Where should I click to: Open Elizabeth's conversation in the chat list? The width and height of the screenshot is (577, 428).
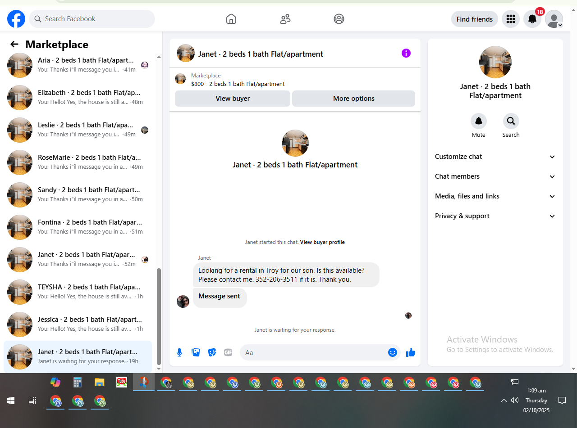click(78, 97)
